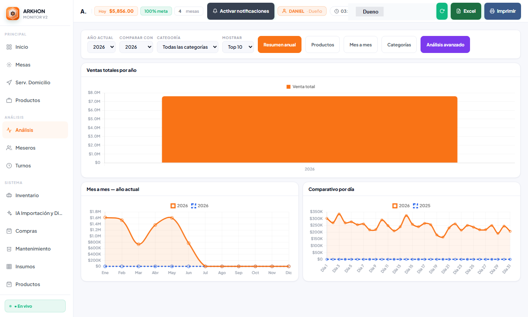Switch to the Categorías tab

point(399,44)
